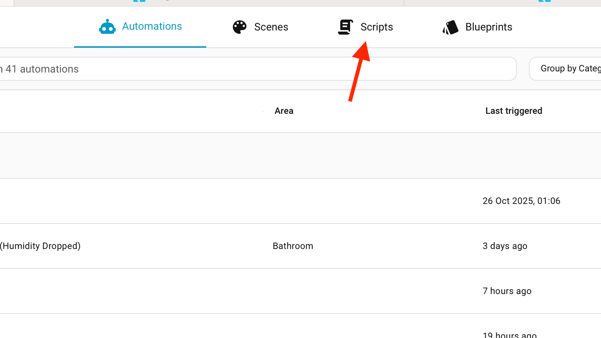Screen dimensions: 601x338
Task: Switch to the Scenes tab
Action: [x=260, y=27]
